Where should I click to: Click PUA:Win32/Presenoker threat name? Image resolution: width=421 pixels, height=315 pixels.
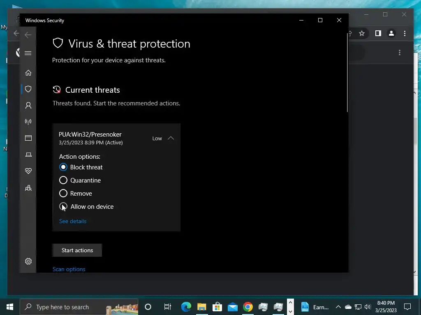tap(90, 135)
